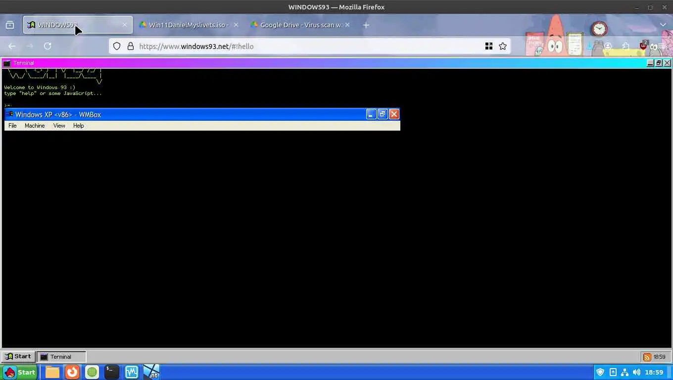Image resolution: width=673 pixels, height=380 pixels.
Task: Open the Firefox downloads panel
Action: pos(590,46)
